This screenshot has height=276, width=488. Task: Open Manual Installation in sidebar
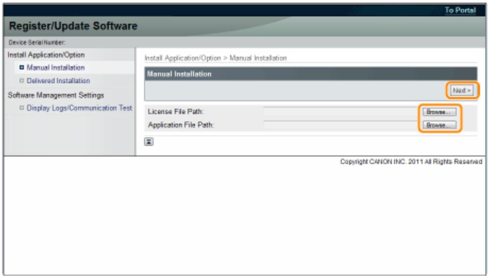pos(56,67)
